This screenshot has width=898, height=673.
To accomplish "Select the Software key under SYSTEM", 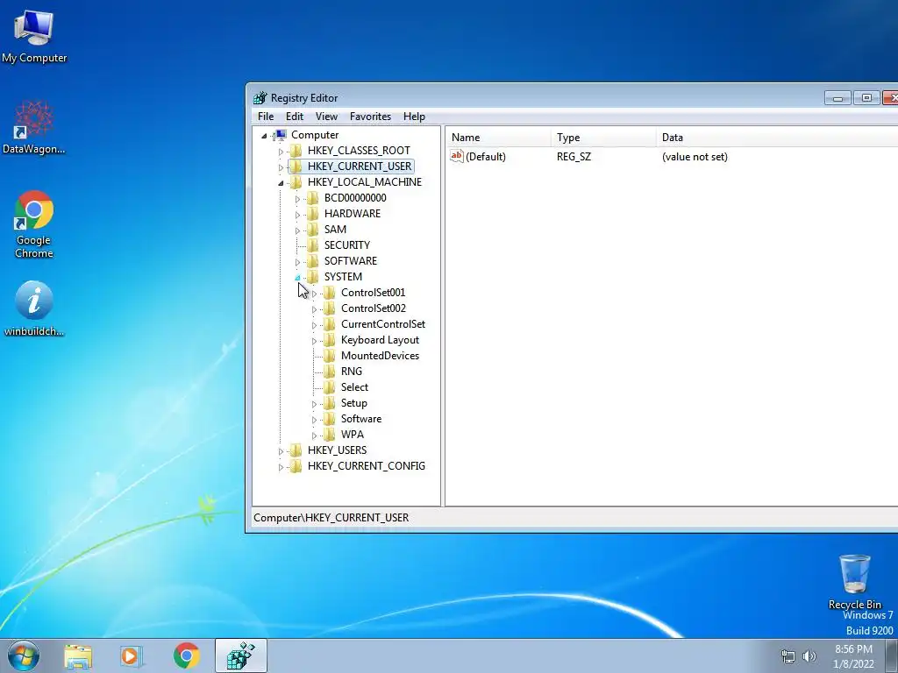I will [360, 419].
